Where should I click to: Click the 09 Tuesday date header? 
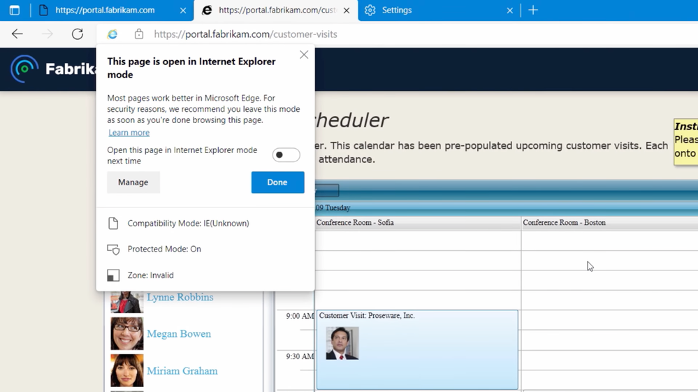tap(333, 208)
